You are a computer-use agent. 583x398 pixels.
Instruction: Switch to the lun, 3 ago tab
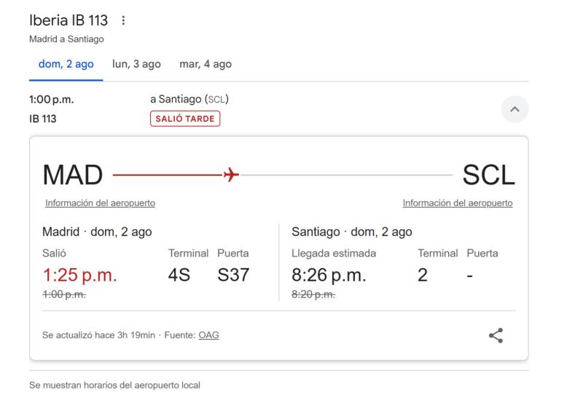click(x=136, y=64)
